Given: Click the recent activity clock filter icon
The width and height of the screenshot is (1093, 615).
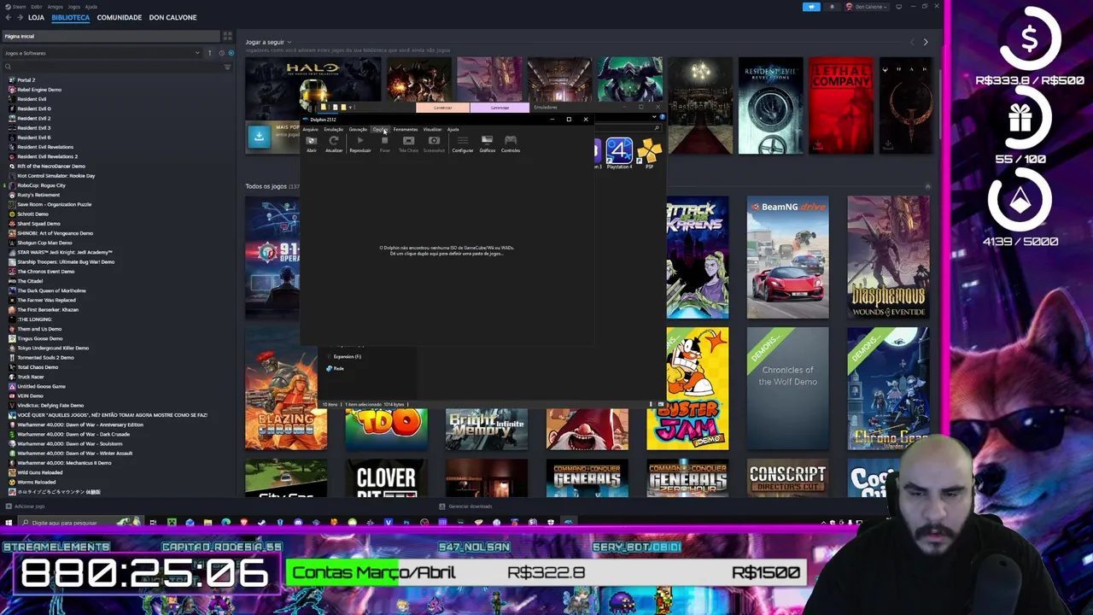Looking at the screenshot, I should point(220,53).
